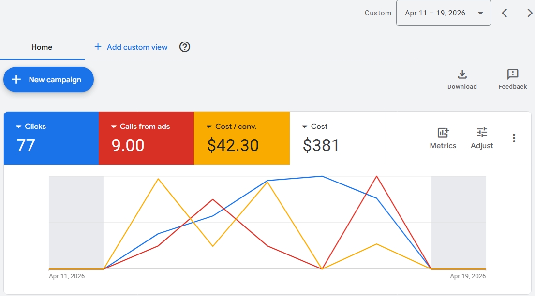Click the Download icon
Screen dimensions: 535x296
pos(462,74)
